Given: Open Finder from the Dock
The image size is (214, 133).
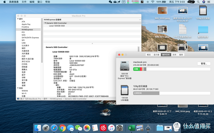Looking at the screenshot, I should point(38,128).
